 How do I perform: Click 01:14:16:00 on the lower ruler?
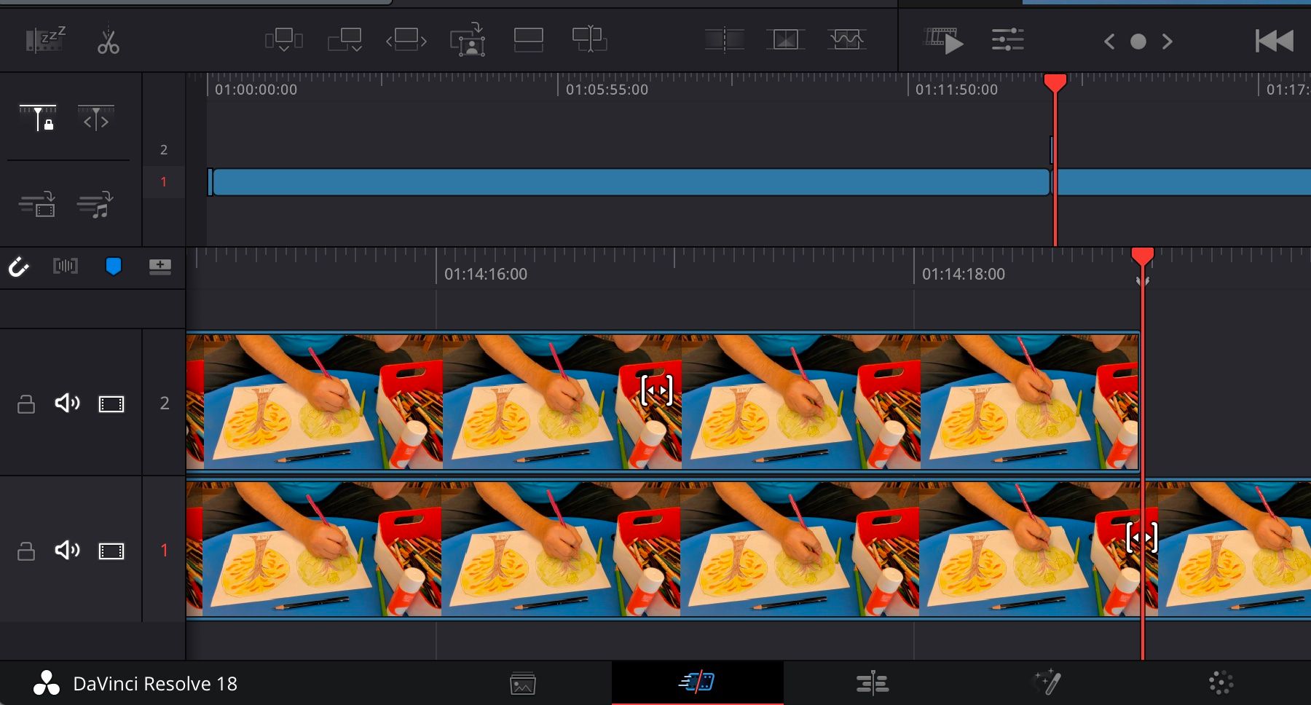(x=486, y=275)
